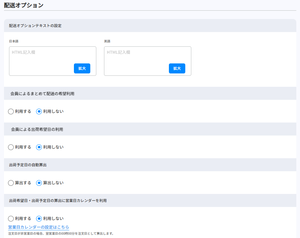Select 算出する for 出荷予定日の自動算出
The image size is (300, 238).
[11, 183]
